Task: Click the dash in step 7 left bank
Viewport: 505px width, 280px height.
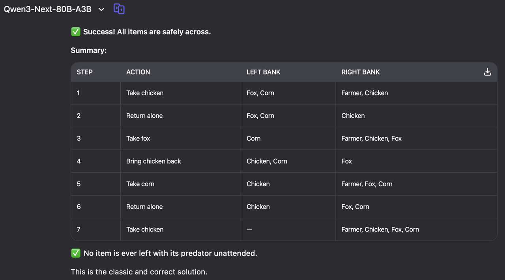Action: [x=249, y=230]
